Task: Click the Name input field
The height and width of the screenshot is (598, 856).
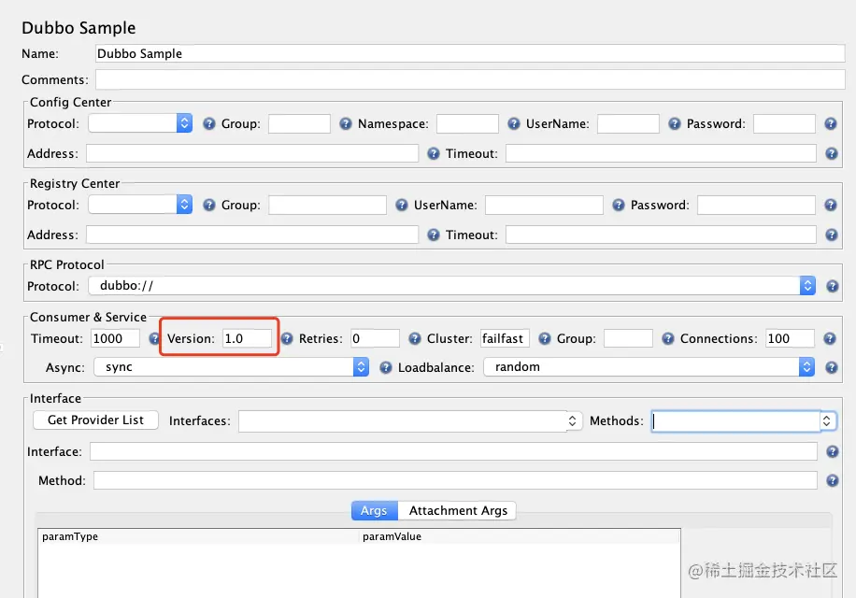Action: coord(470,53)
